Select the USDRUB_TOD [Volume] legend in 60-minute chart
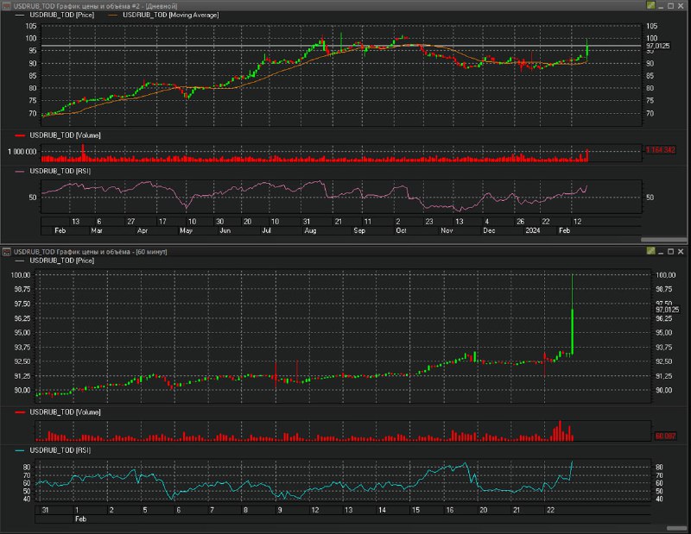Image resolution: width=691 pixels, height=534 pixels. pos(58,412)
